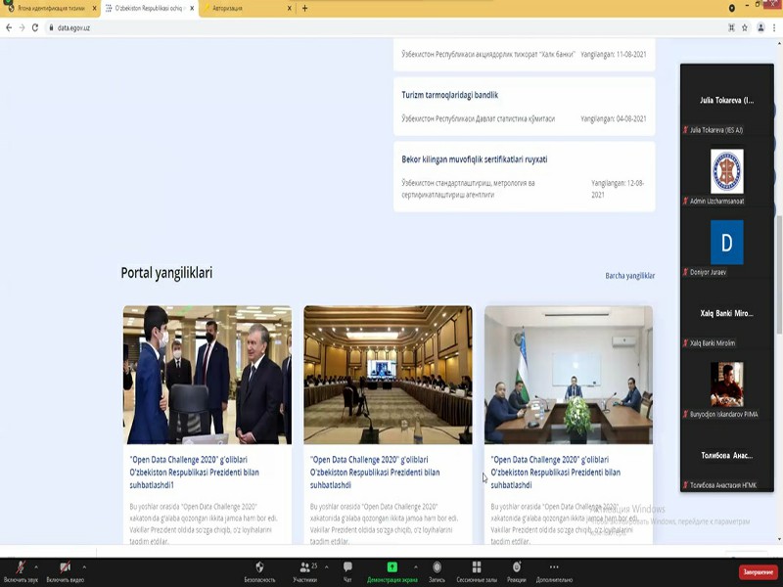The height and width of the screenshot is (587, 783).
Task: Open Zoom Chat (Чат) icon
Action: click(x=347, y=568)
